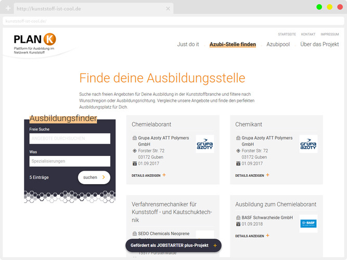Show details for Ausbildung zum Chemielaborant
347x260 pixels.
coord(252,236)
